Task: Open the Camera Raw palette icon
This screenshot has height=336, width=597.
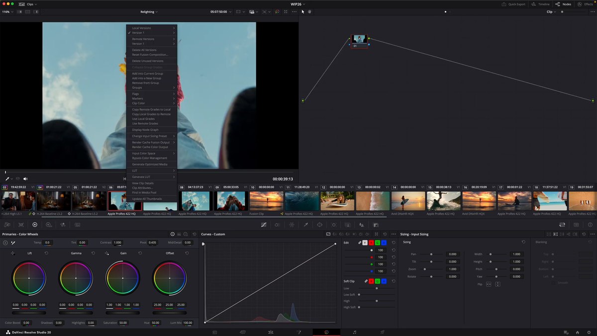Action: point(7,225)
